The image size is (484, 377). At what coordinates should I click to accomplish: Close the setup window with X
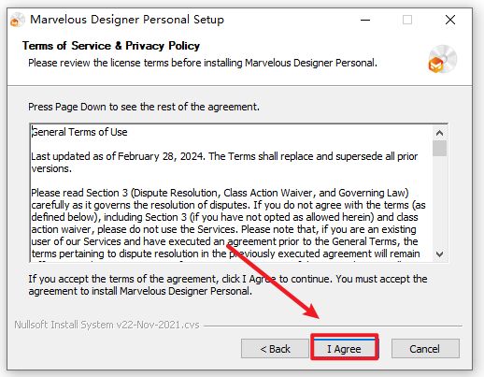(450, 21)
